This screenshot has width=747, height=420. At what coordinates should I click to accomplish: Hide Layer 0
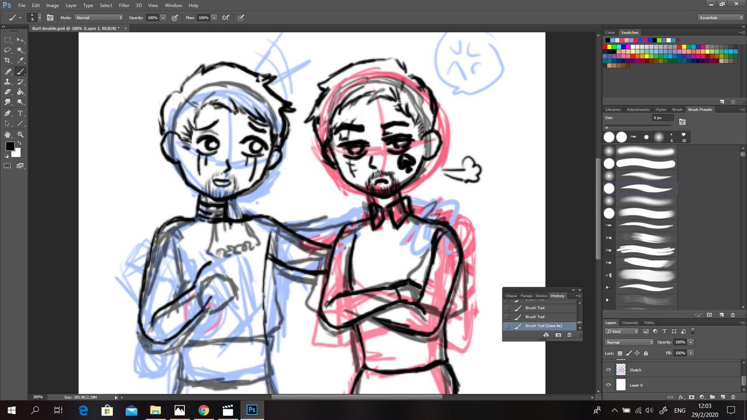click(x=609, y=385)
